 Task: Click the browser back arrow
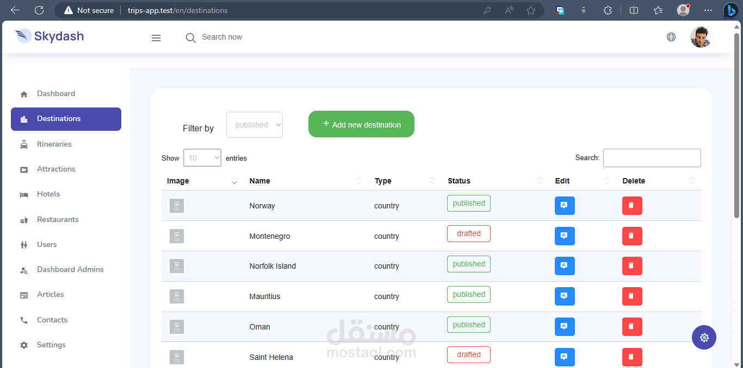[x=15, y=10]
